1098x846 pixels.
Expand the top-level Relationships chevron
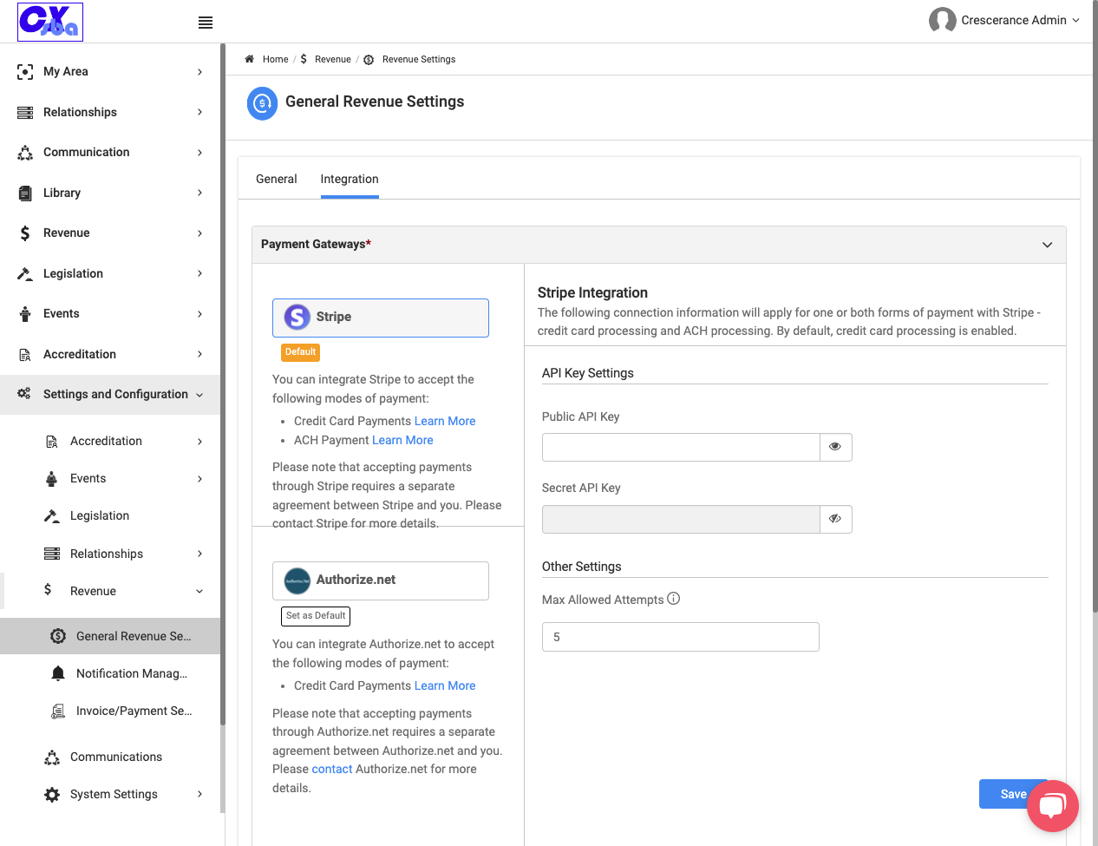pyautogui.click(x=199, y=112)
